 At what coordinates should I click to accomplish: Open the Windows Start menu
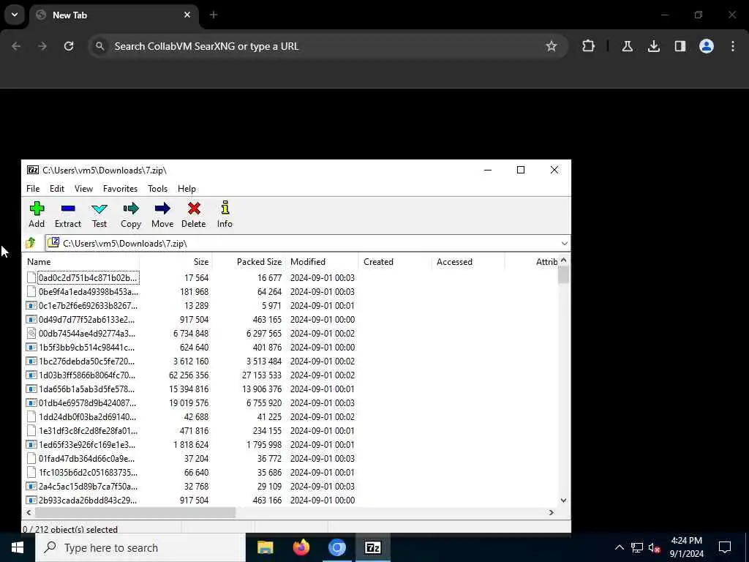[x=18, y=547]
